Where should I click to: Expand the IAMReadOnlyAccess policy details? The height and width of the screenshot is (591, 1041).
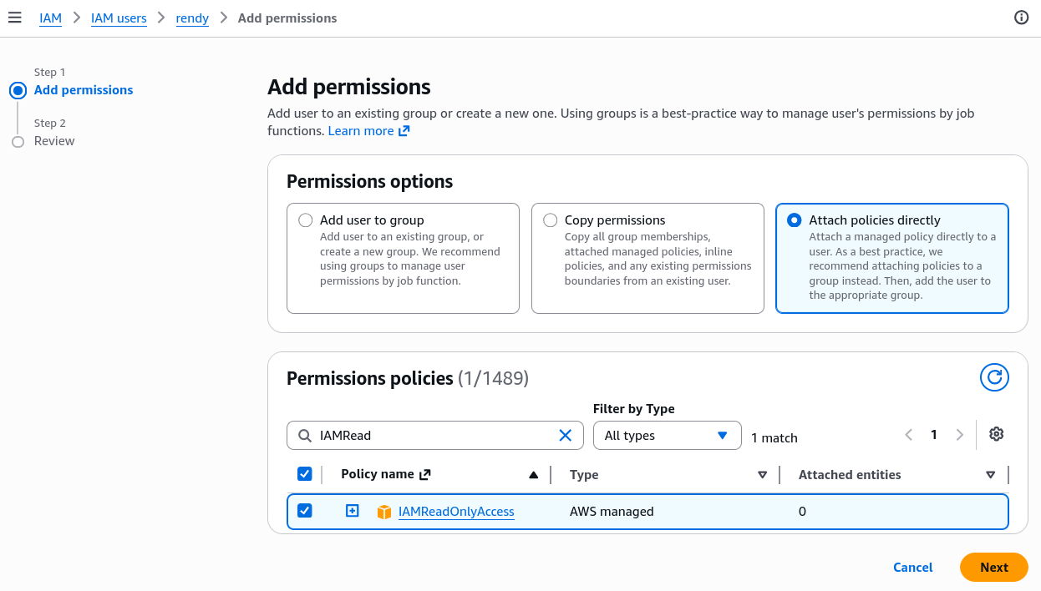353,511
